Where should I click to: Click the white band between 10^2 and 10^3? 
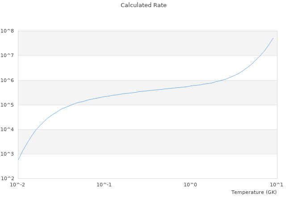(x=147, y=166)
